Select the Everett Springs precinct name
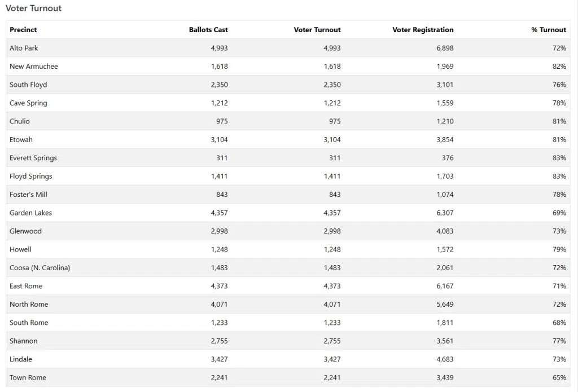 point(33,158)
